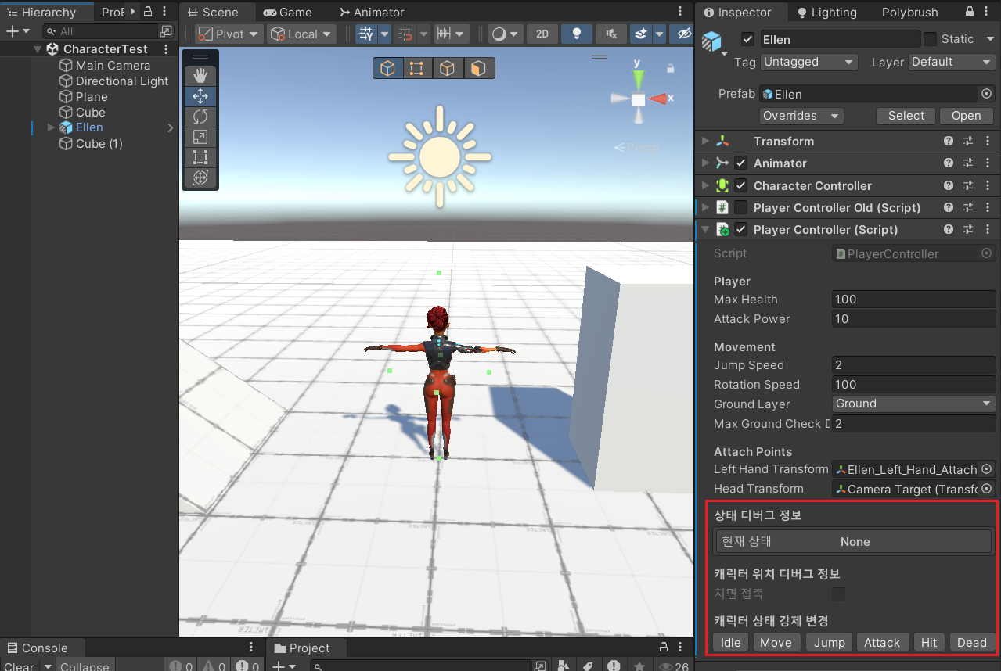Click the third outlined cube overlay icon
The image size is (1001, 671).
pyautogui.click(x=447, y=69)
